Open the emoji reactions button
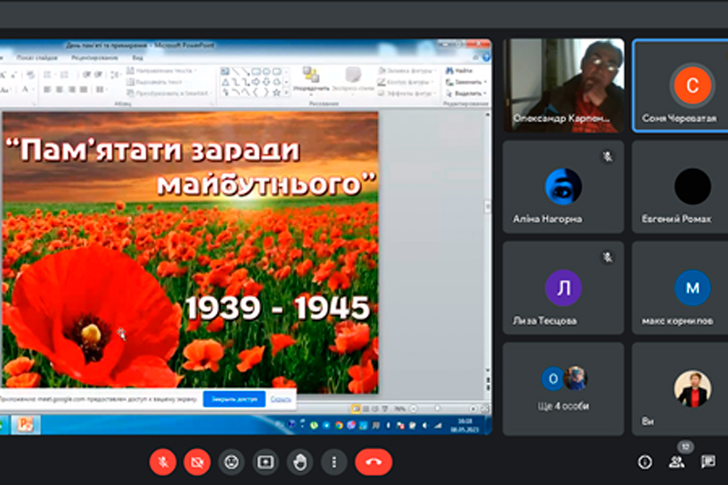 (x=231, y=462)
